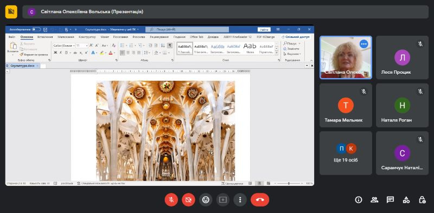
Task: Open the meeting chat icon
Action: click(390, 200)
